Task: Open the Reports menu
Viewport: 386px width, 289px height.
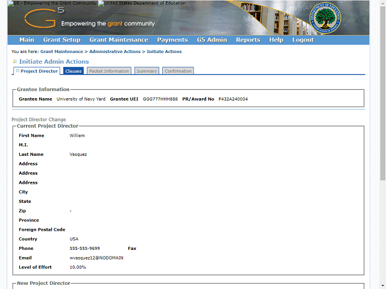Action: click(x=248, y=40)
